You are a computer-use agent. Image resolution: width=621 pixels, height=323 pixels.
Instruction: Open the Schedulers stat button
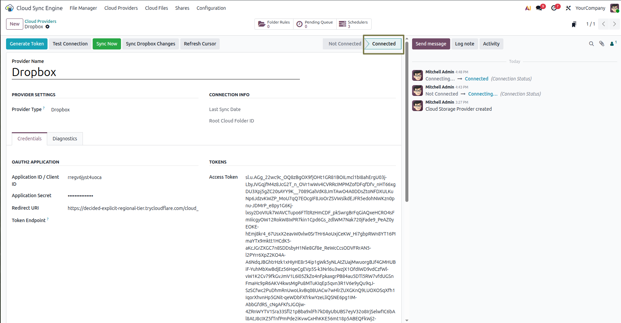[353, 24]
